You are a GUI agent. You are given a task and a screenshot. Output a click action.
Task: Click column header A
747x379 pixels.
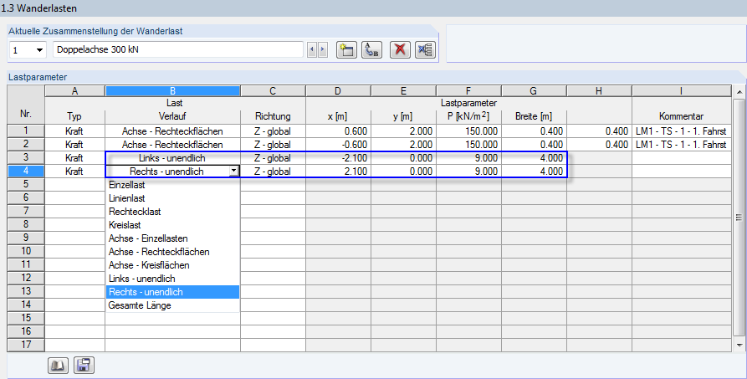[74, 91]
